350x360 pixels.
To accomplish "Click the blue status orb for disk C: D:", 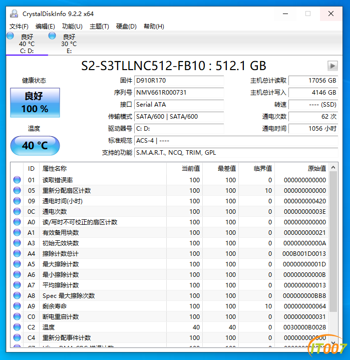I will point(10,36).
